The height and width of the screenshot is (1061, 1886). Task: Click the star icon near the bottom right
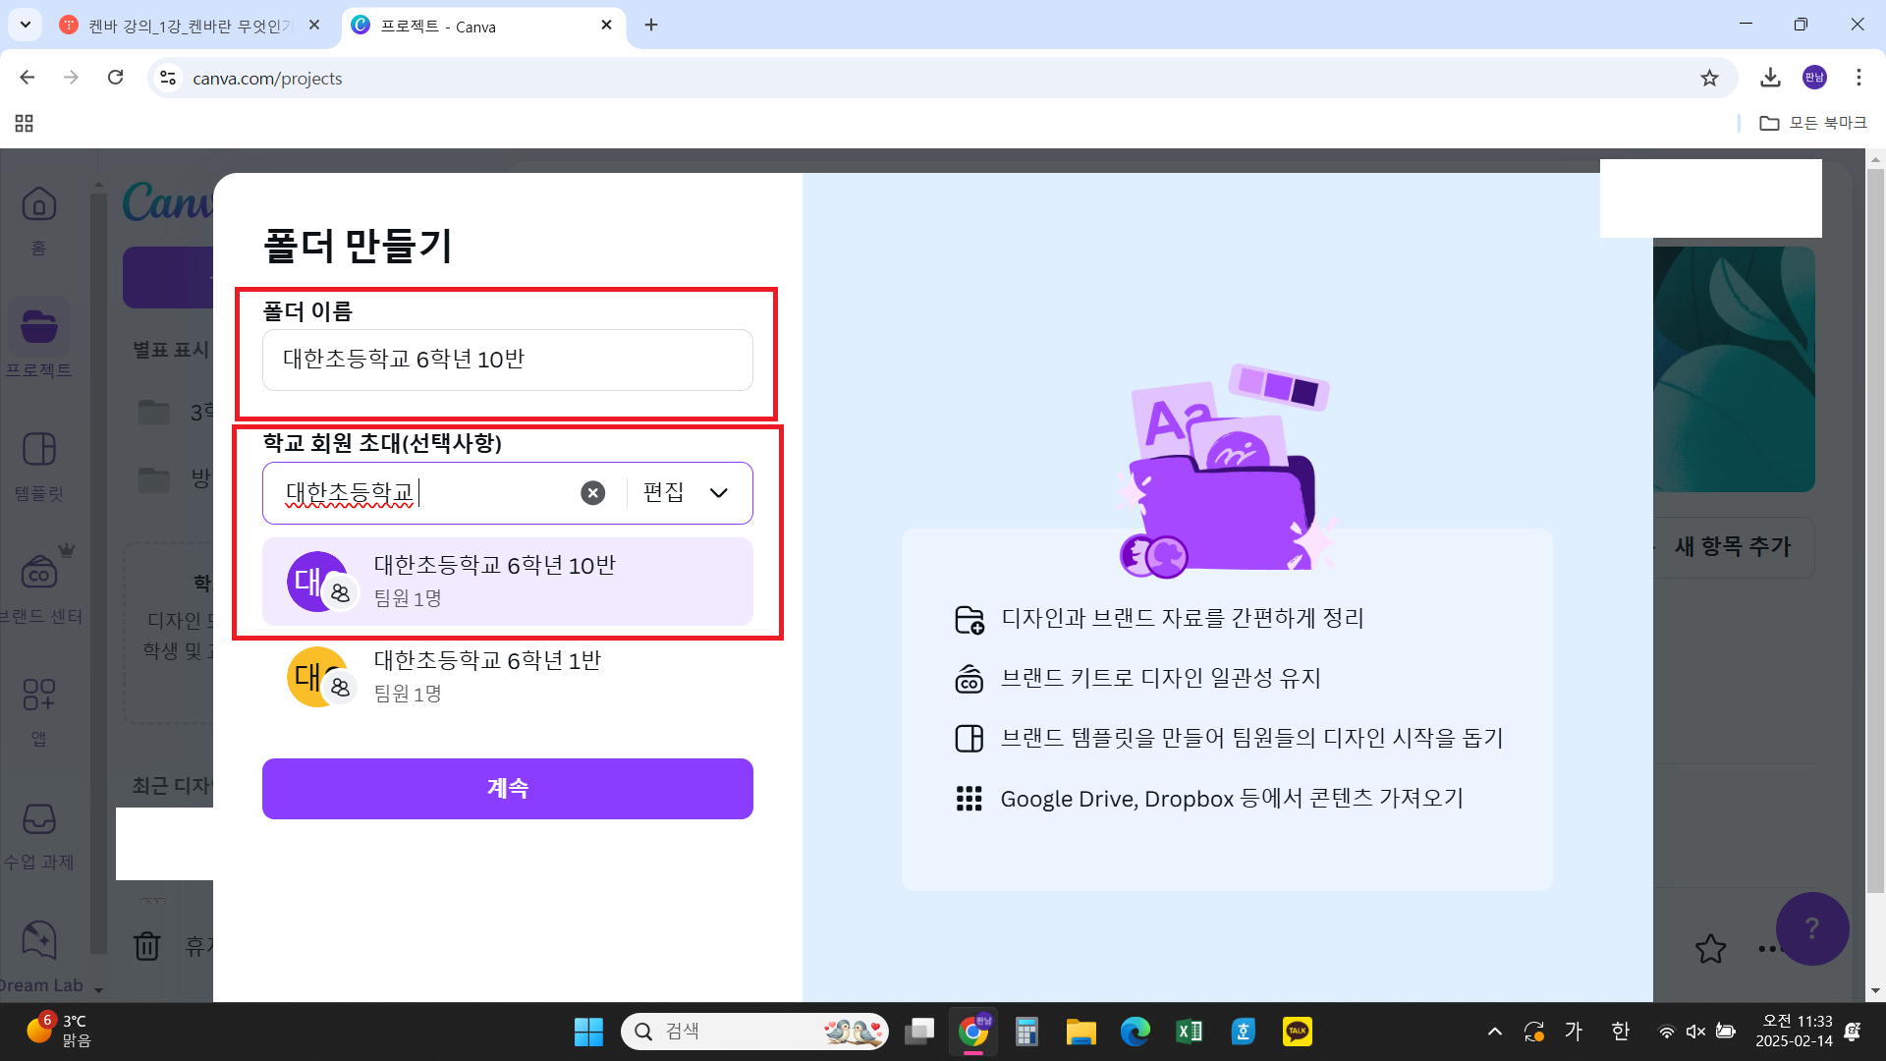coord(1710,948)
